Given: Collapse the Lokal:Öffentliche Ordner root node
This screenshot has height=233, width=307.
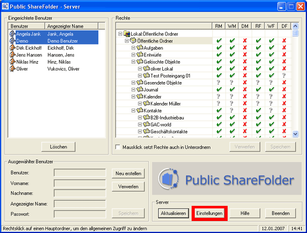Looking at the screenshot, I should point(120,34).
